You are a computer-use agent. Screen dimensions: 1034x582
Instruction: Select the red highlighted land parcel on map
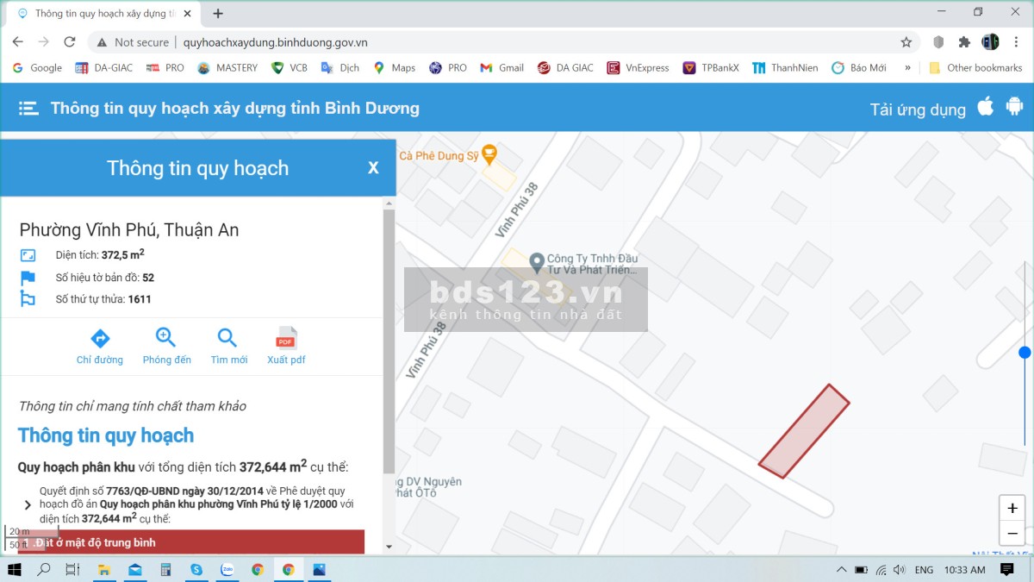(804, 431)
